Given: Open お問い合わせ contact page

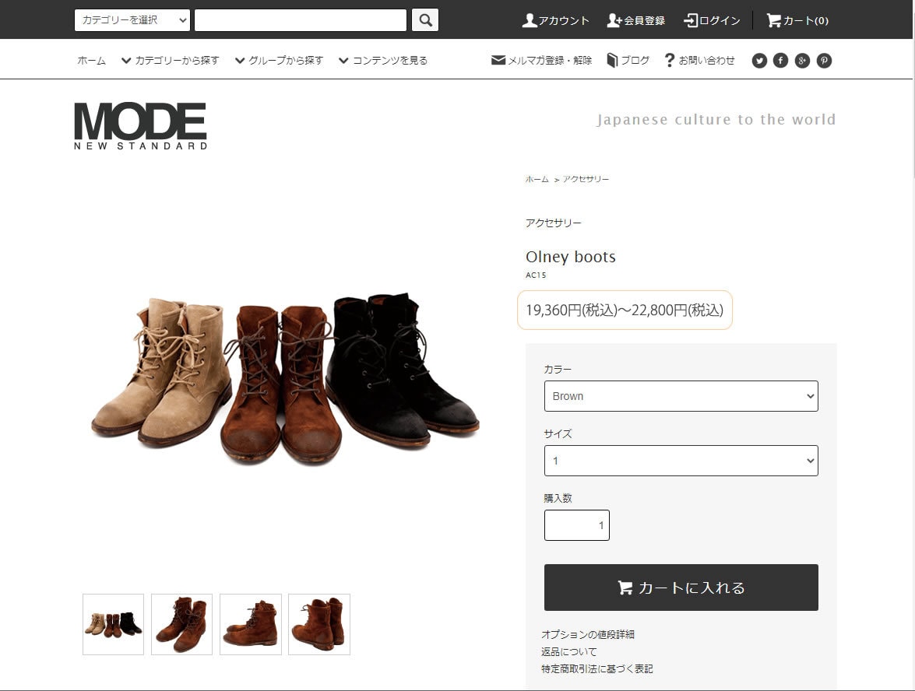Looking at the screenshot, I should 699,61.
